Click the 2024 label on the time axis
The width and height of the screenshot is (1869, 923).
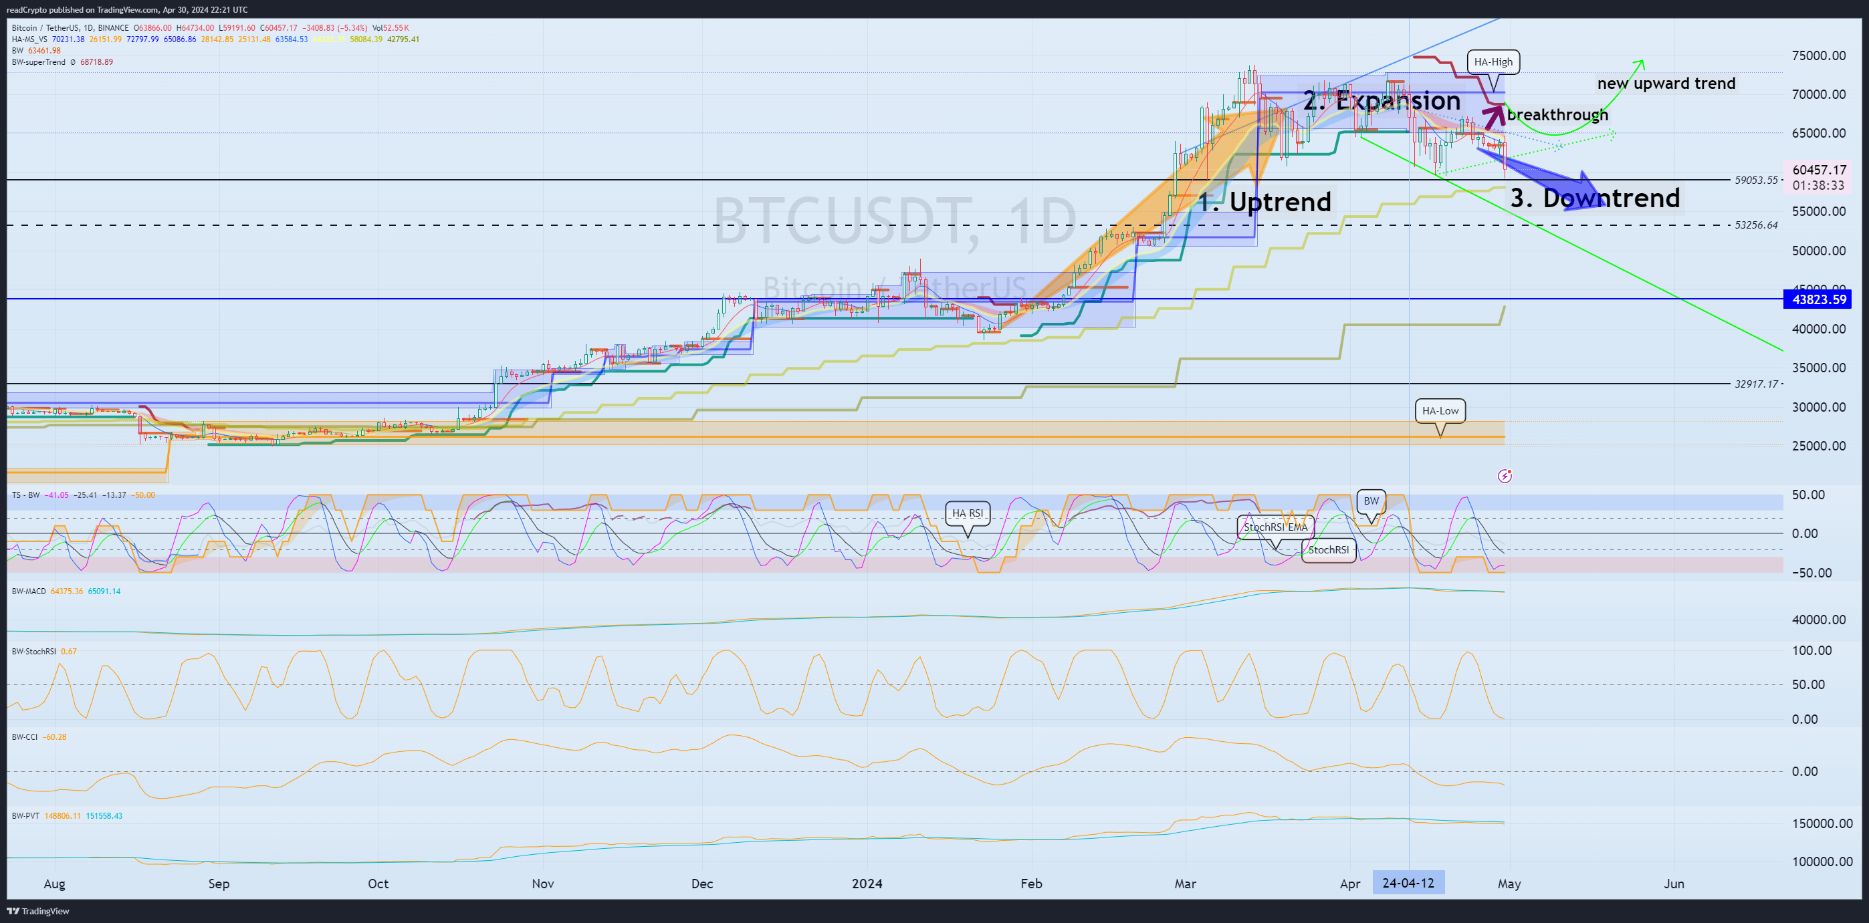point(867,884)
